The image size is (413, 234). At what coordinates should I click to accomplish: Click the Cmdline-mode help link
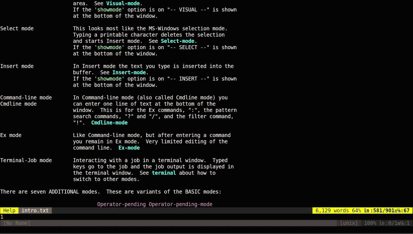point(109,123)
